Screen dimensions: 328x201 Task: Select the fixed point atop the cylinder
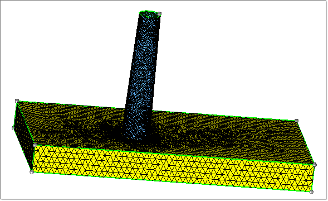[159, 14]
